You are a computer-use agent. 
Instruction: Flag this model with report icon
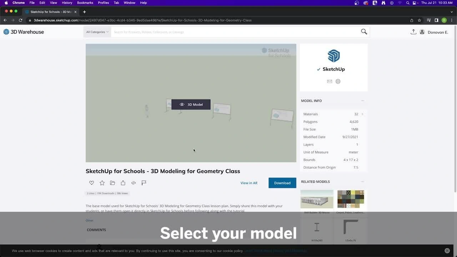tap(144, 183)
